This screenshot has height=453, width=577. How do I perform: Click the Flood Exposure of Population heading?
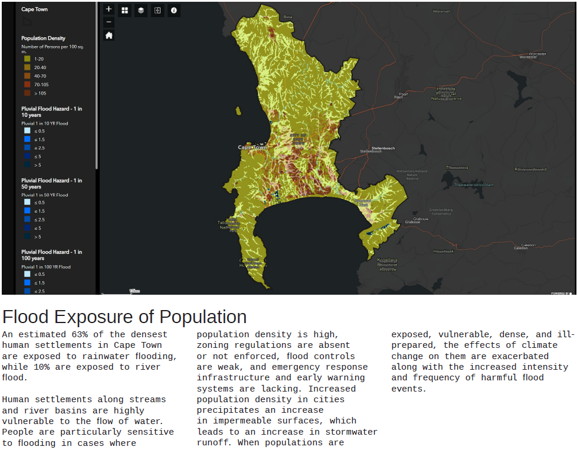coord(124,317)
